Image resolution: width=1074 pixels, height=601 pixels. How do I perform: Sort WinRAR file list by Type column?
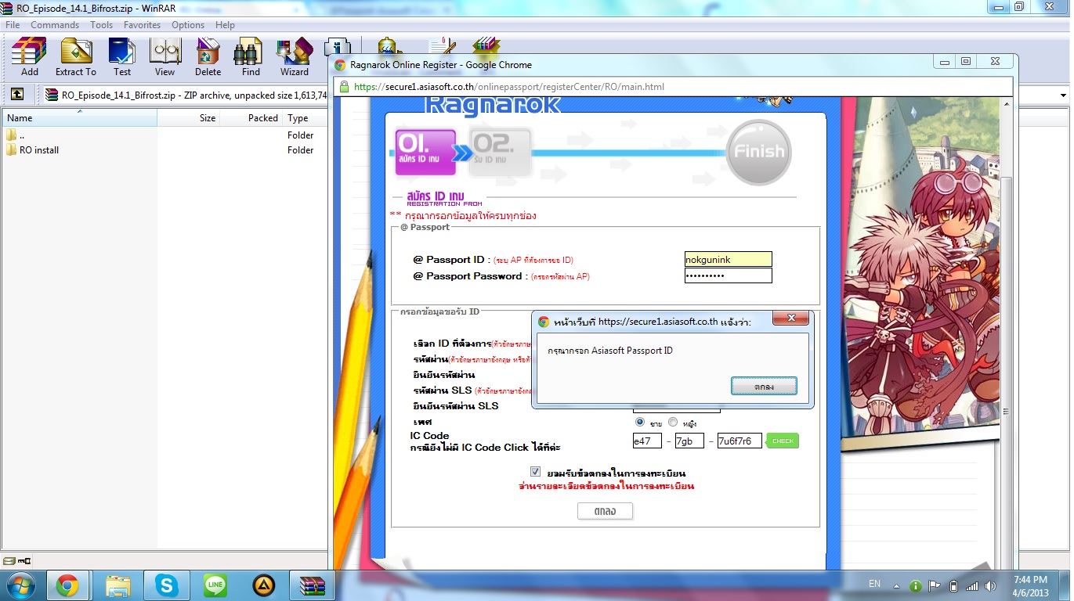[x=306, y=118]
